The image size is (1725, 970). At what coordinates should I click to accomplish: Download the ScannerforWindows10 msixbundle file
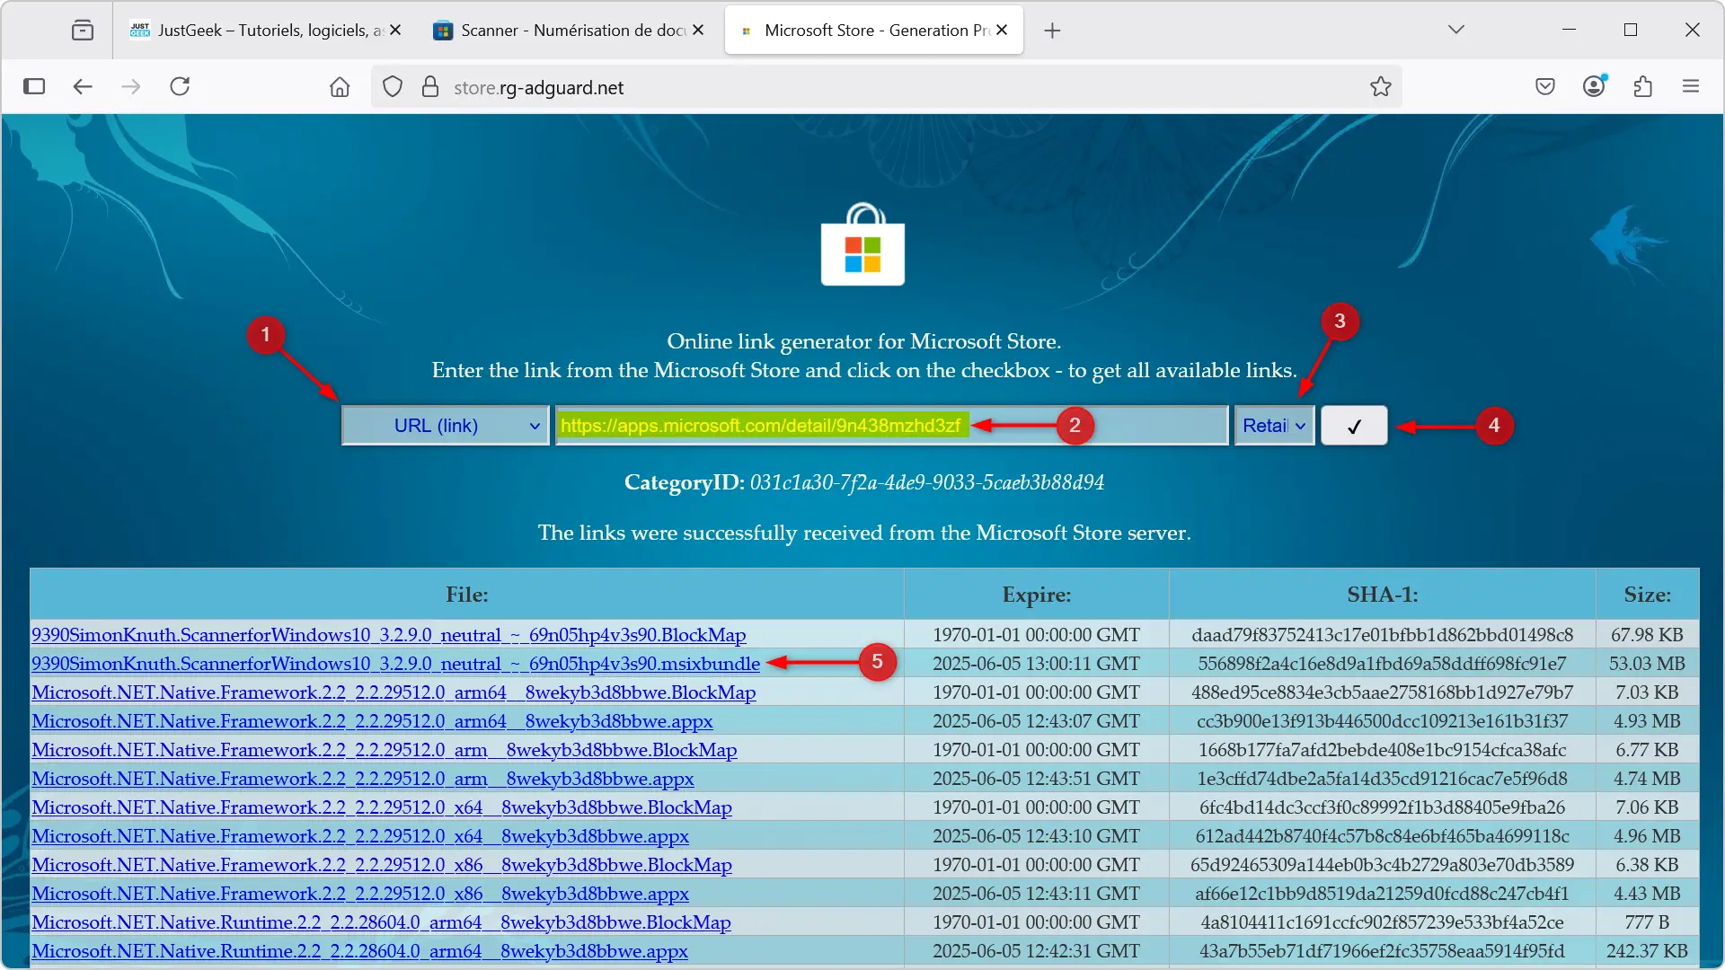(x=395, y=664)
